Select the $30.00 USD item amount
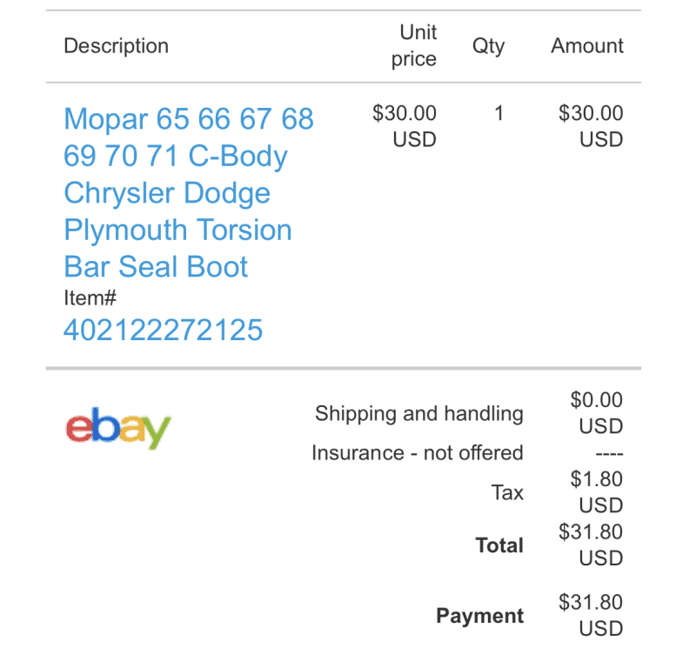The image size is (676, 668). point(591,126)
